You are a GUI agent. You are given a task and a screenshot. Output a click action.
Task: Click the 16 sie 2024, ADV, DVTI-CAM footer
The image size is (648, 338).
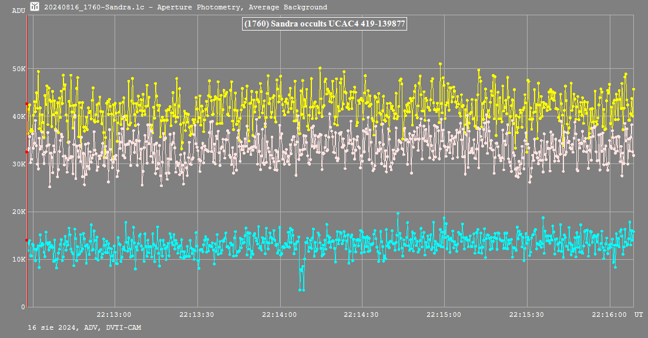pyautogui.click(x=85, y=327)
